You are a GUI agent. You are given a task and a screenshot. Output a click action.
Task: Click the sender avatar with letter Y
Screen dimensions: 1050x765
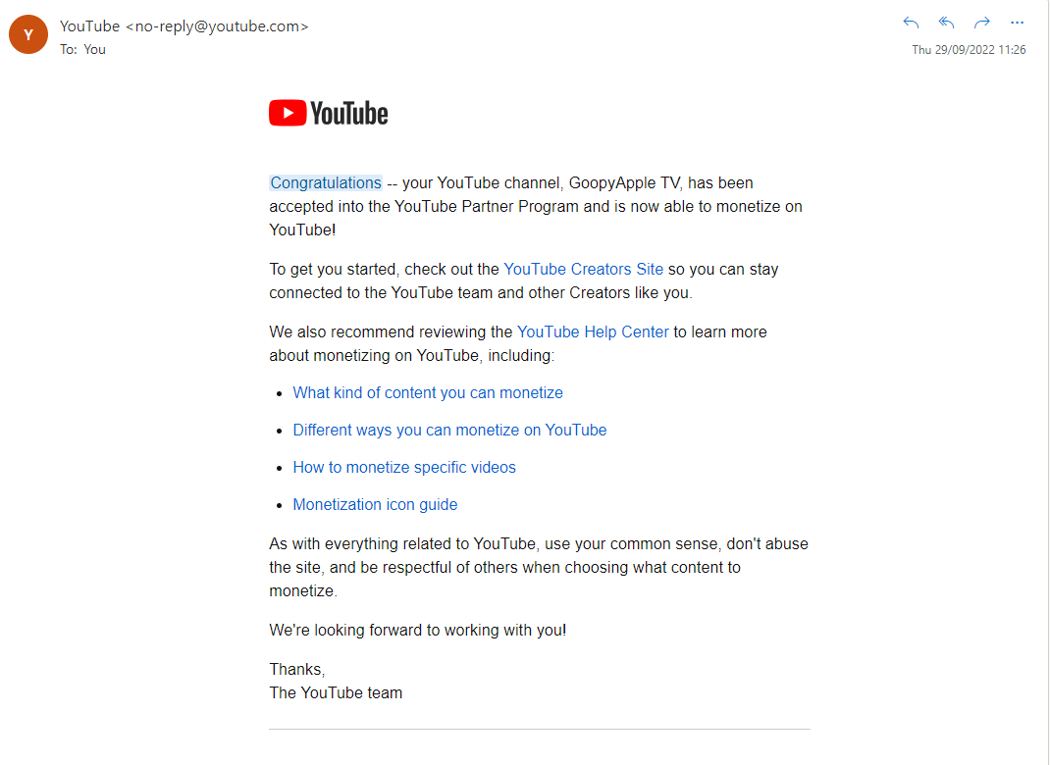(x=28, y=34)
